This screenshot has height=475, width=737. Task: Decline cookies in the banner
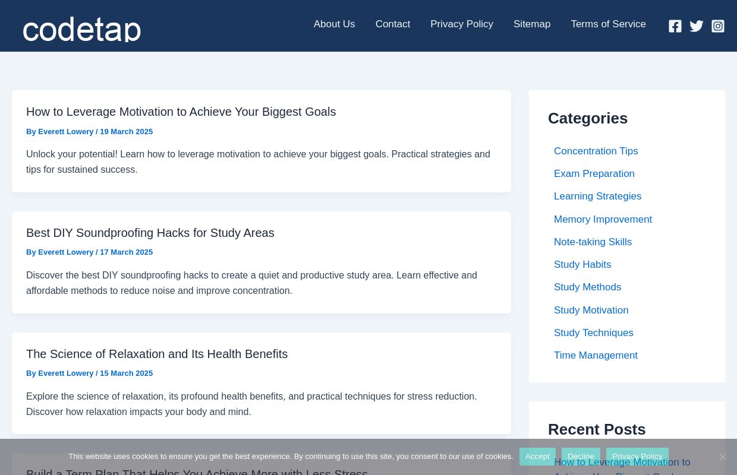coord(581,457)
